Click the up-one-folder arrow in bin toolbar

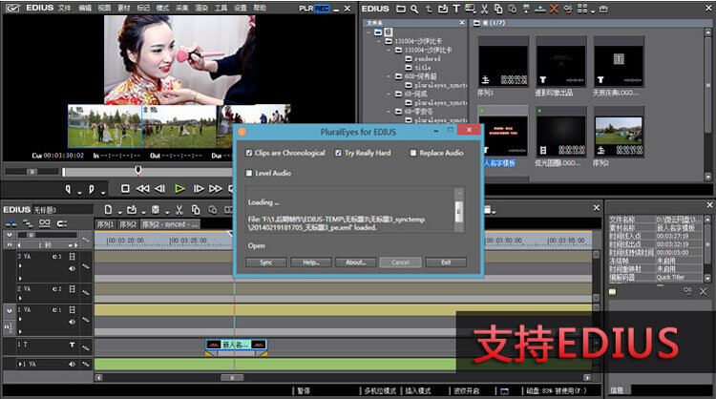click(429, 9)
